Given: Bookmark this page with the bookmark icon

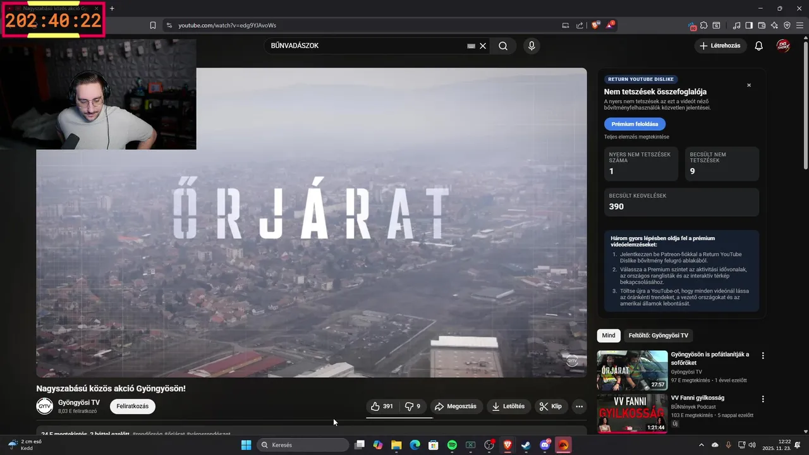Looking at the screenshot, I should point(153,25).
